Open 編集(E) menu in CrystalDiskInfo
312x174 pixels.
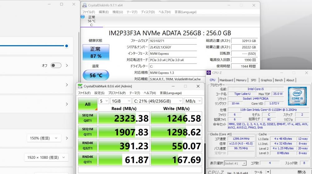[x=104, y=12]
